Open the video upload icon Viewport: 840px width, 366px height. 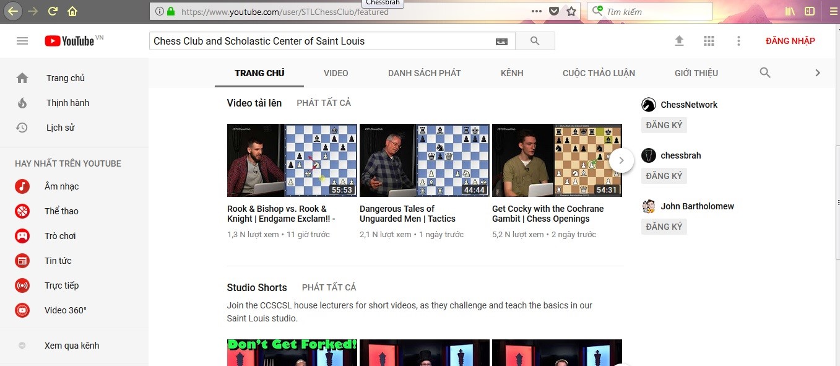679,41
